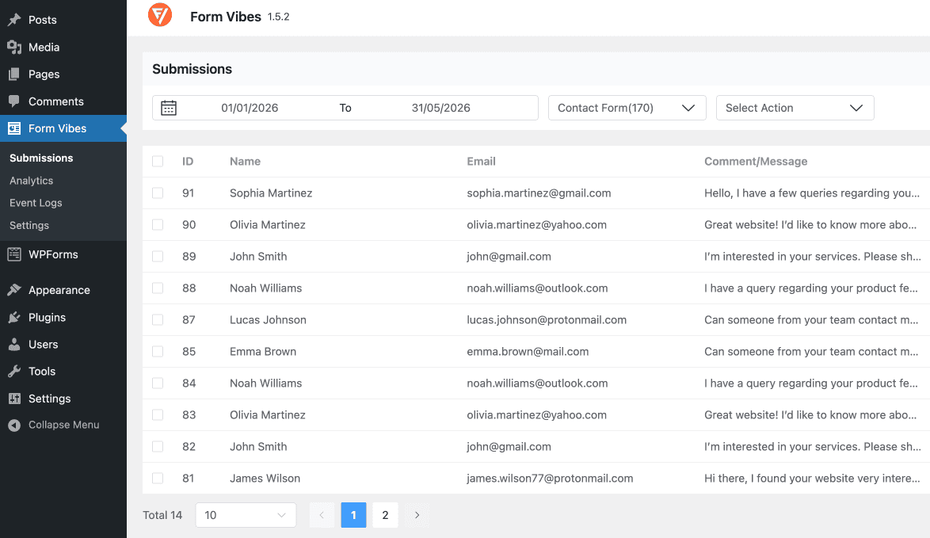Click james.wilson77@protonmail.com email cell
Viewport: 930px width, 538px height.
[x=550, y=478]
